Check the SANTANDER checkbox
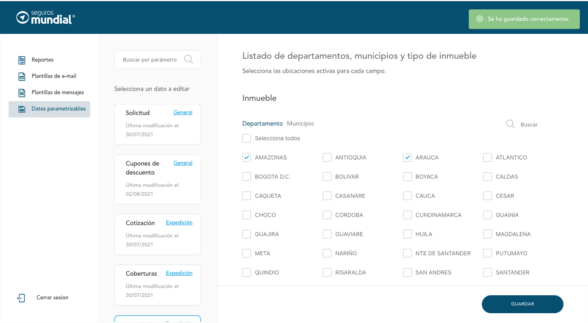The image size is (588, 323). [488, 272]
